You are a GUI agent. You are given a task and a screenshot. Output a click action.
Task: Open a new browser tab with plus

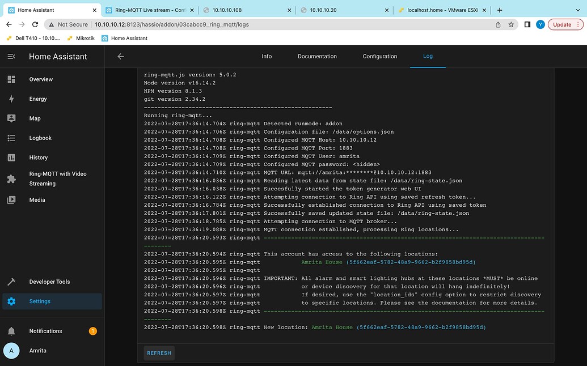pyautogui.click(x=500, y=10)
